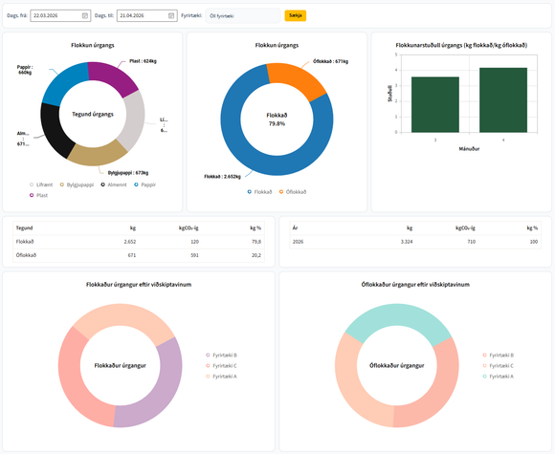The image size is (555, 454).
Task: Click the Óflokkað row in the table
Action: click(139, 255)
